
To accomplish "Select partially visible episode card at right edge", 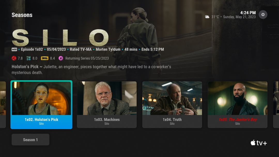I will coord(276,105).
